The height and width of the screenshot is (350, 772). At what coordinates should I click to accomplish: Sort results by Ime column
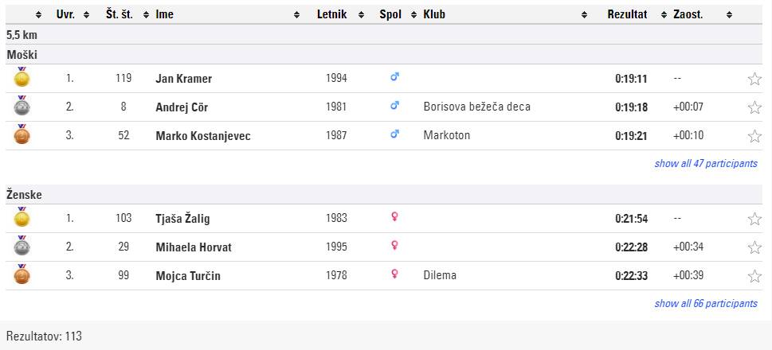165,14
